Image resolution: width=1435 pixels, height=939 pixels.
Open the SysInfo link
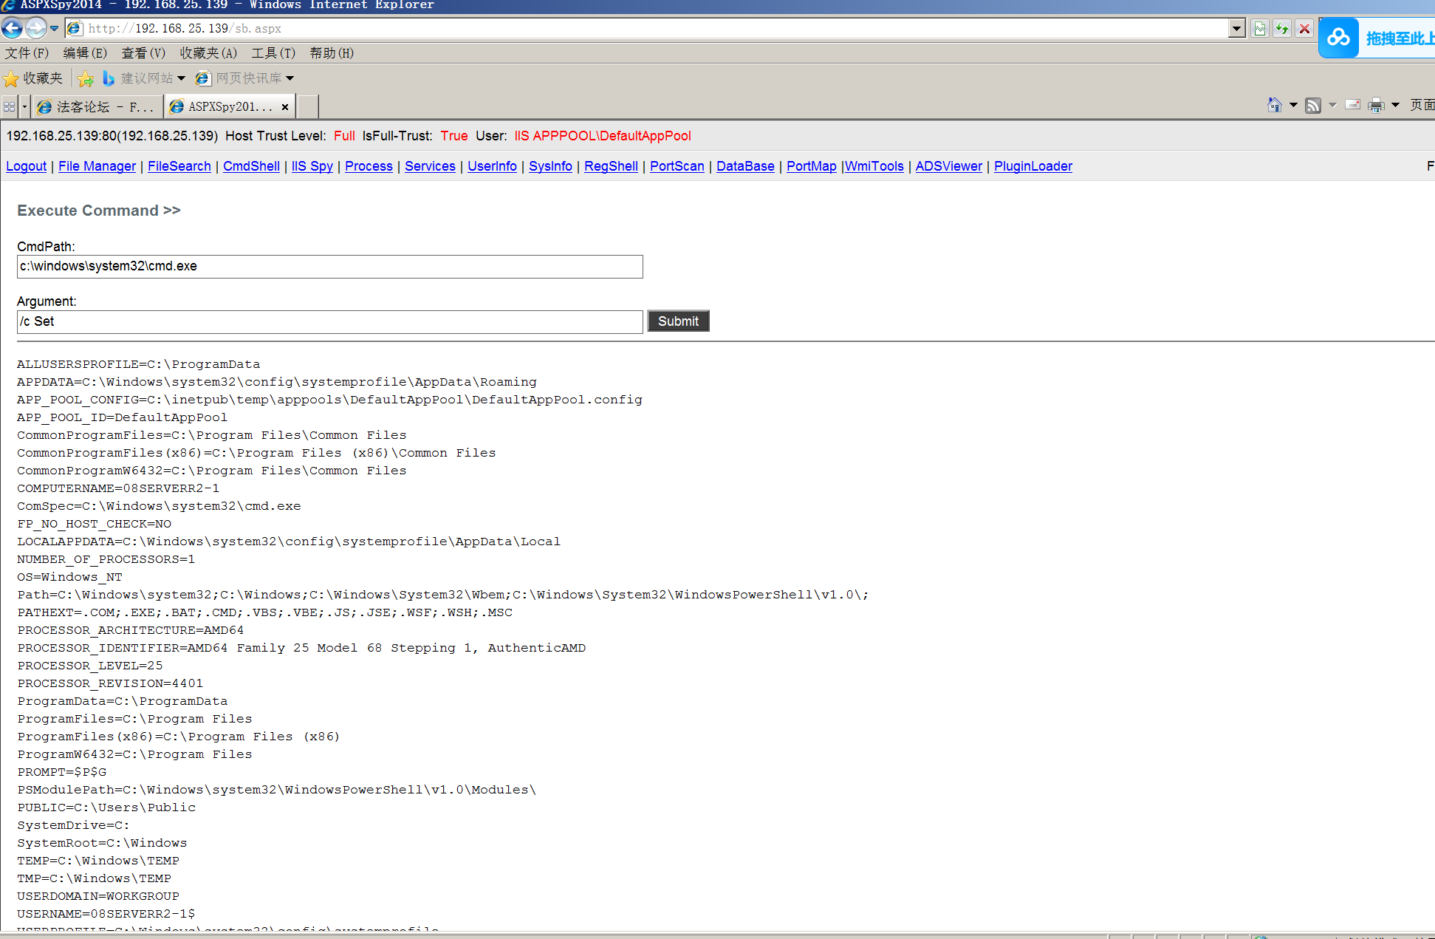coord(550,166)
